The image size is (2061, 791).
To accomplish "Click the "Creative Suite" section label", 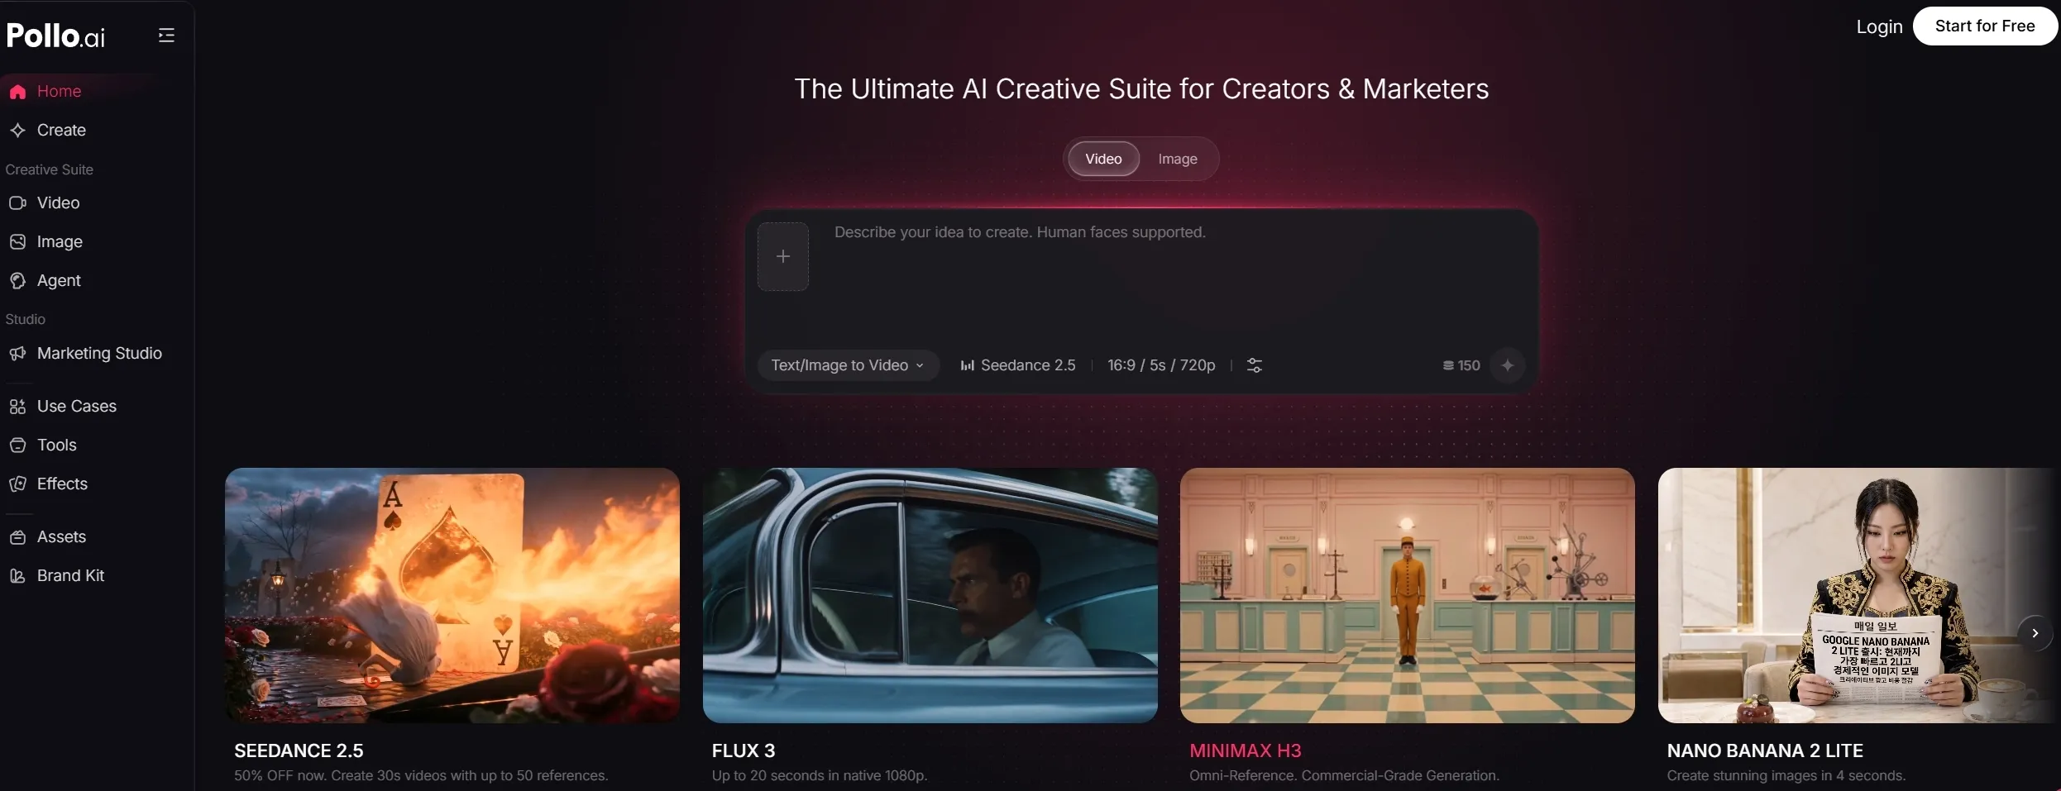I will click(x=49, y=169).
